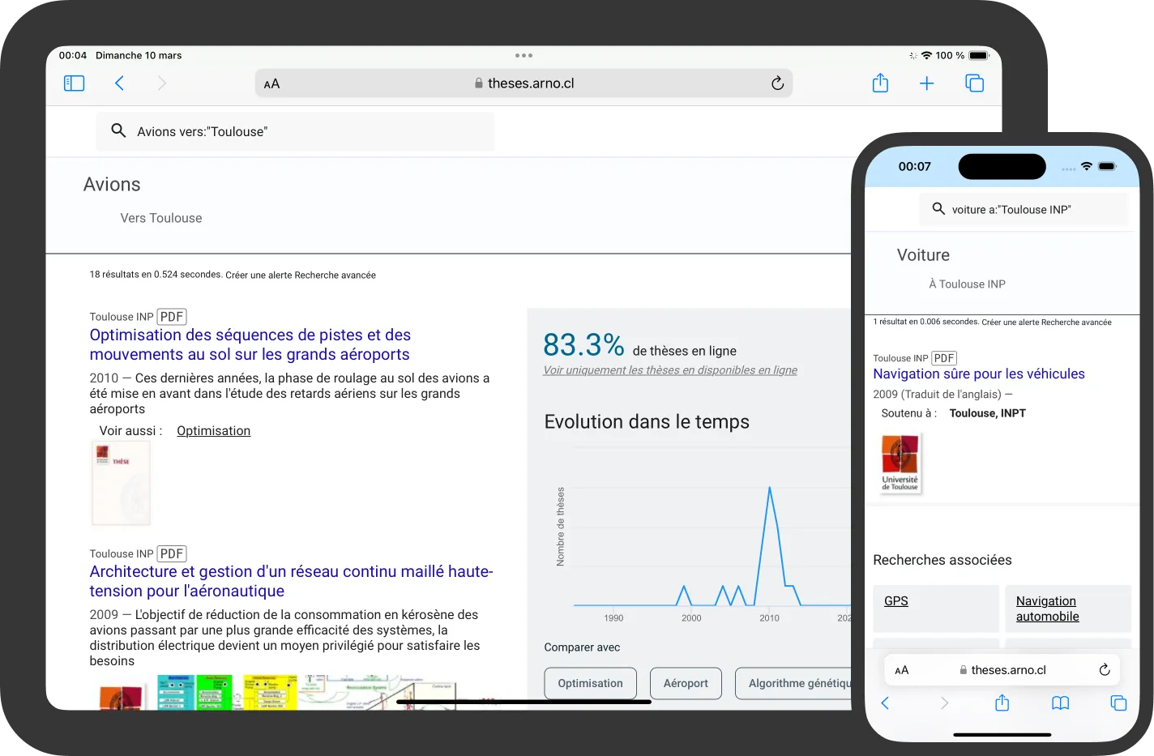The image size is (1154, 756).
Task: Tap the iPhone Safari share icon
Action: [1002, 703]
